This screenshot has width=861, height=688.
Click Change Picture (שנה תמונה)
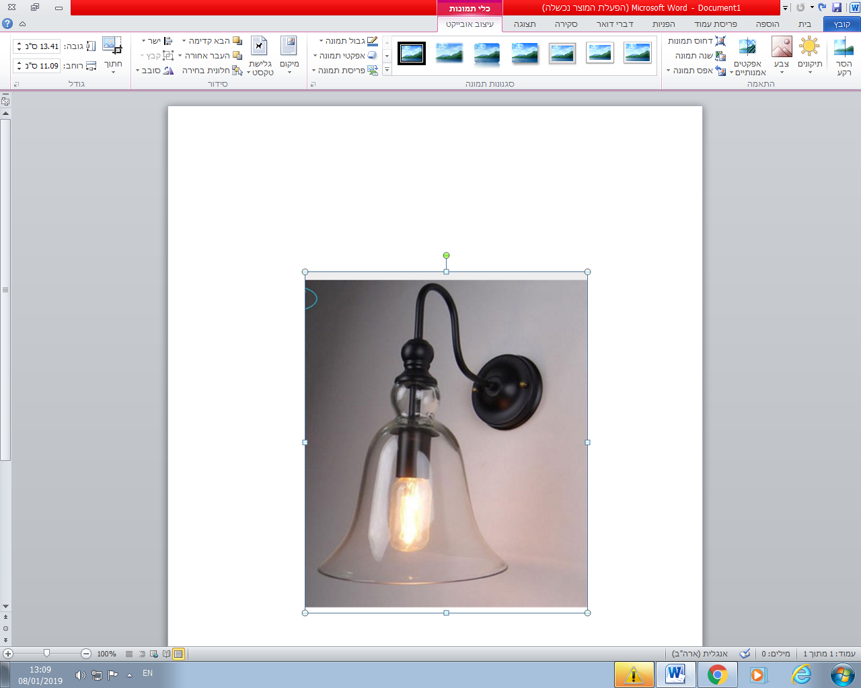[700, 56]
